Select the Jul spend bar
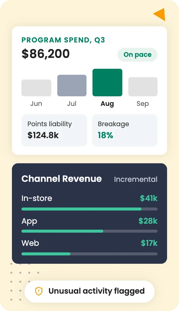 coord(72,86)
